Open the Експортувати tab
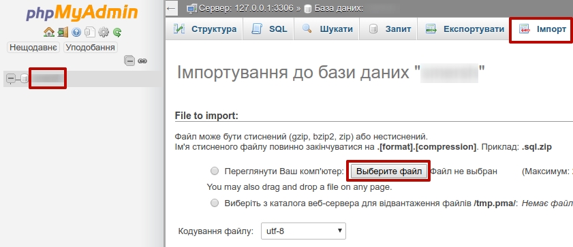This screenshot has width=573, height=247. coord(465,29)
